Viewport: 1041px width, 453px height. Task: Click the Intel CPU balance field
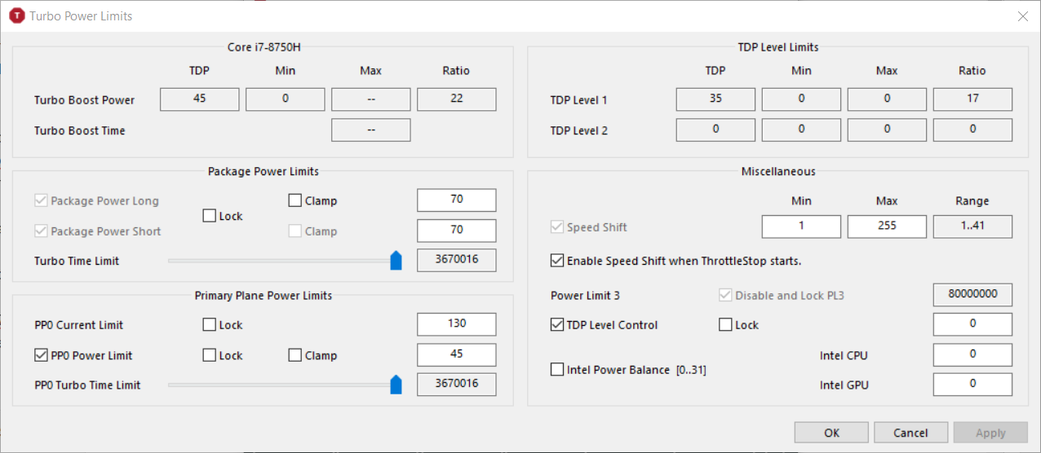[x=972, y=354]
